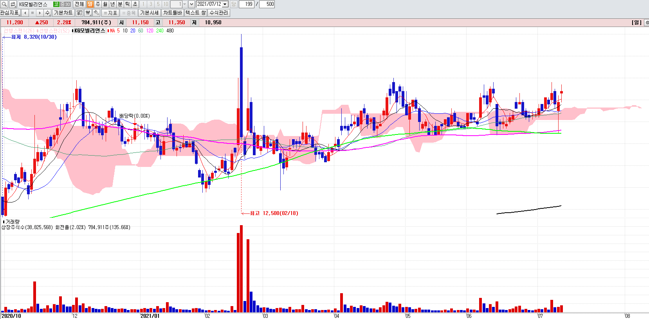Viewport: 649px width, 319px height.
Task: Click the won currency ₩ icon
Action: (88, 13)
